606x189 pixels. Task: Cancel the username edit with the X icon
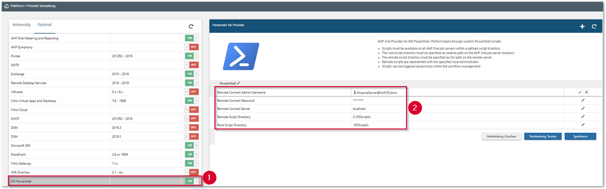tap(586, 93)
